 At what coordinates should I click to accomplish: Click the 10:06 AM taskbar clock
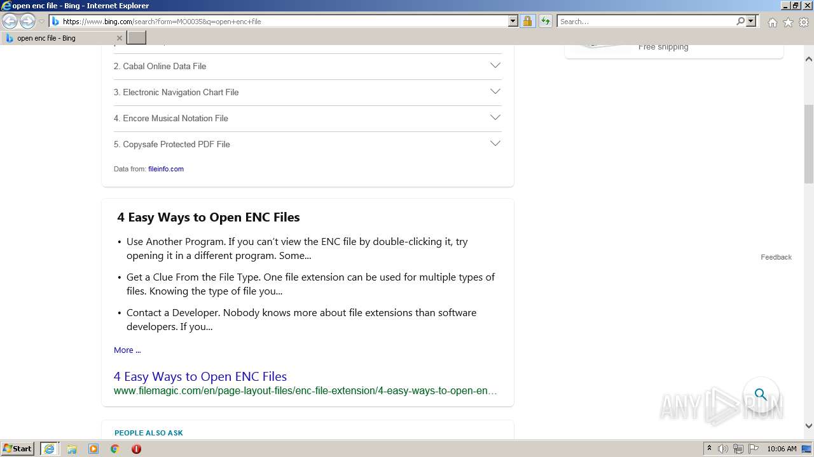click(x=782, y=449)
